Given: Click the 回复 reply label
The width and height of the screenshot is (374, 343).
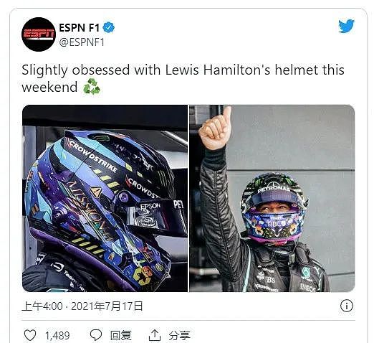Looking at the screenshot, I should [121, 335].
